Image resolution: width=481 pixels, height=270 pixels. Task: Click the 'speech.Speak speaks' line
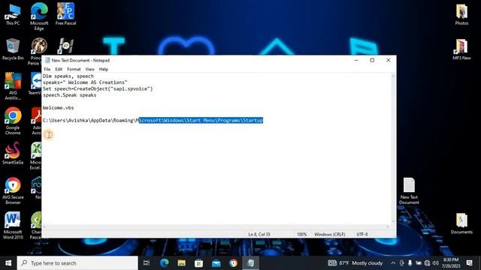click(69, 95)
